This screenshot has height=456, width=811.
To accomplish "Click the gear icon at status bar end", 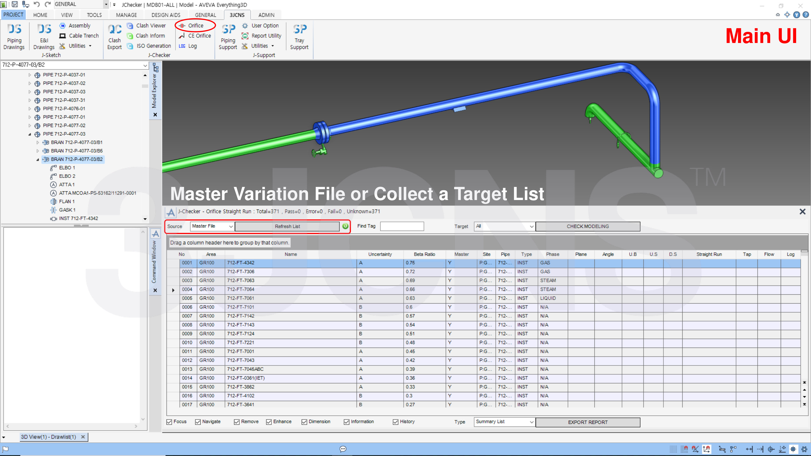I will pyautogui.click(x=804, y=449).
